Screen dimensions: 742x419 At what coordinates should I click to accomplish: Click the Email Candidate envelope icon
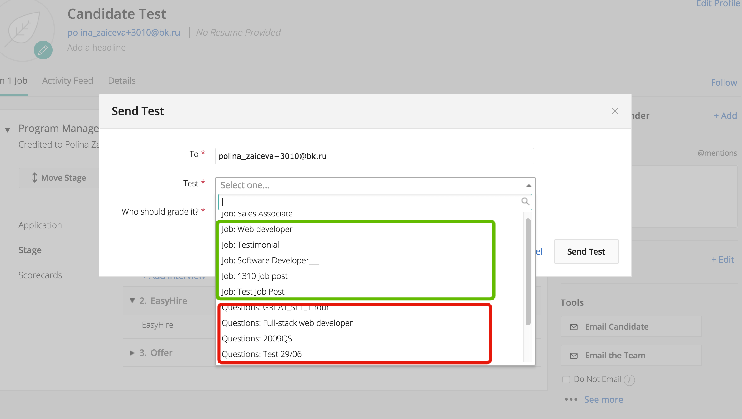tap(574, 327)
